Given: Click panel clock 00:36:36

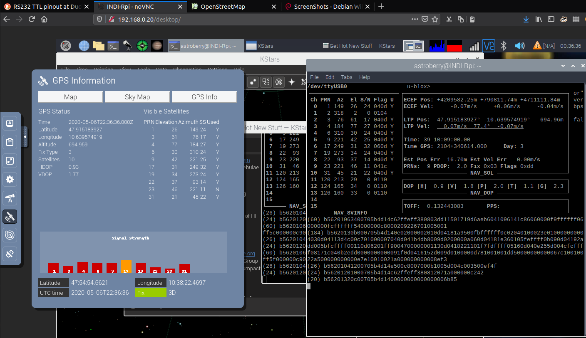Looking at the screenshot, I should [x=571, y=46].
